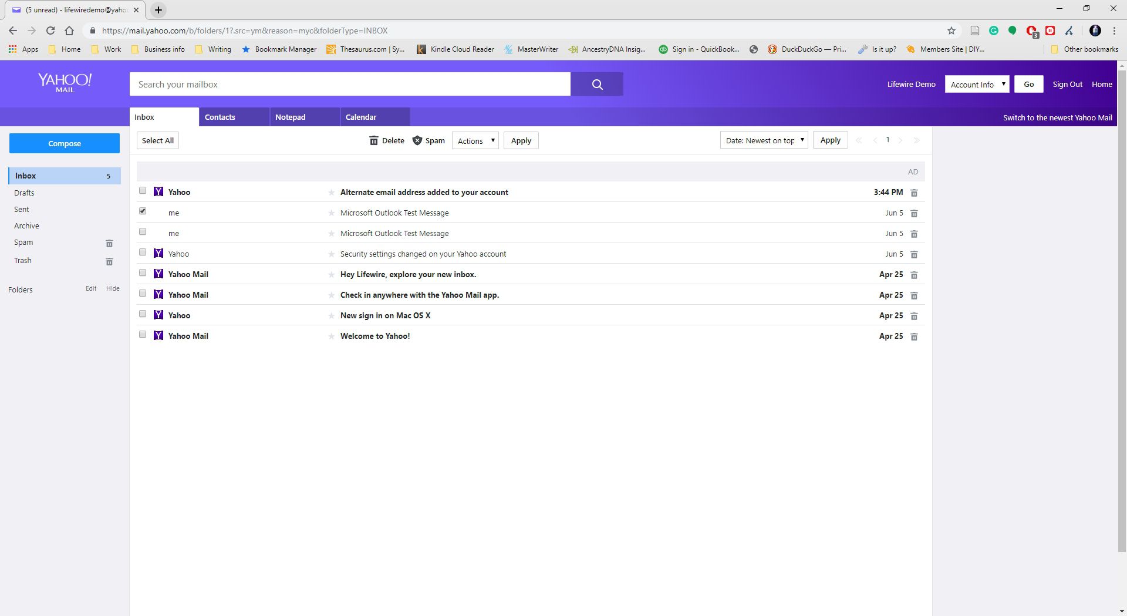1127x616 pixels.
Task: Click 'Switch to the newest Yahoo Mail' link
Action: tap(1057, 117)
